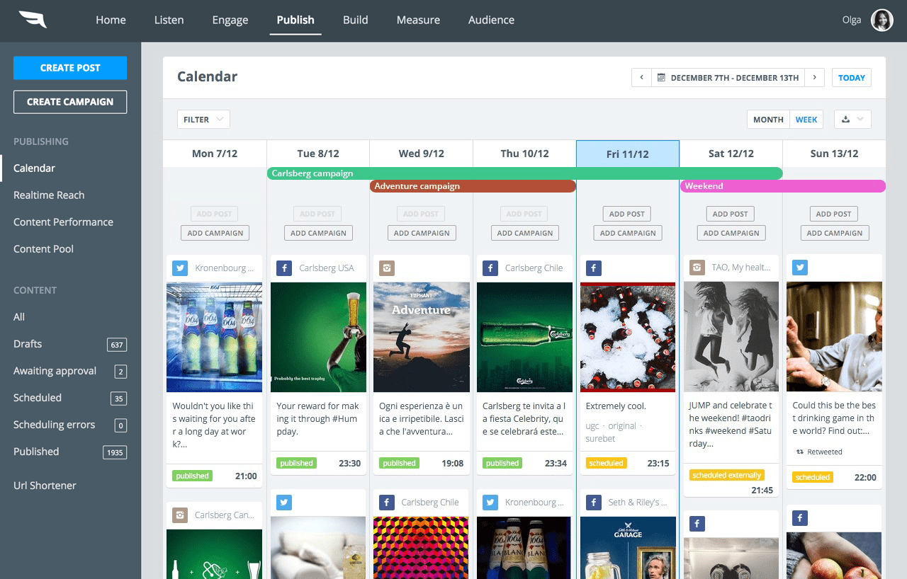Screen dimensions: 907x579
Task: Open the Home tab
Action: click(111, 20)
